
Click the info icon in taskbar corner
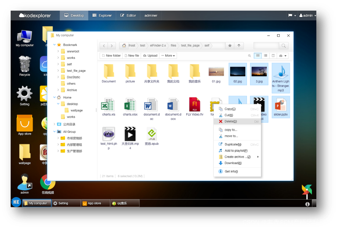(x=307, y=204)
